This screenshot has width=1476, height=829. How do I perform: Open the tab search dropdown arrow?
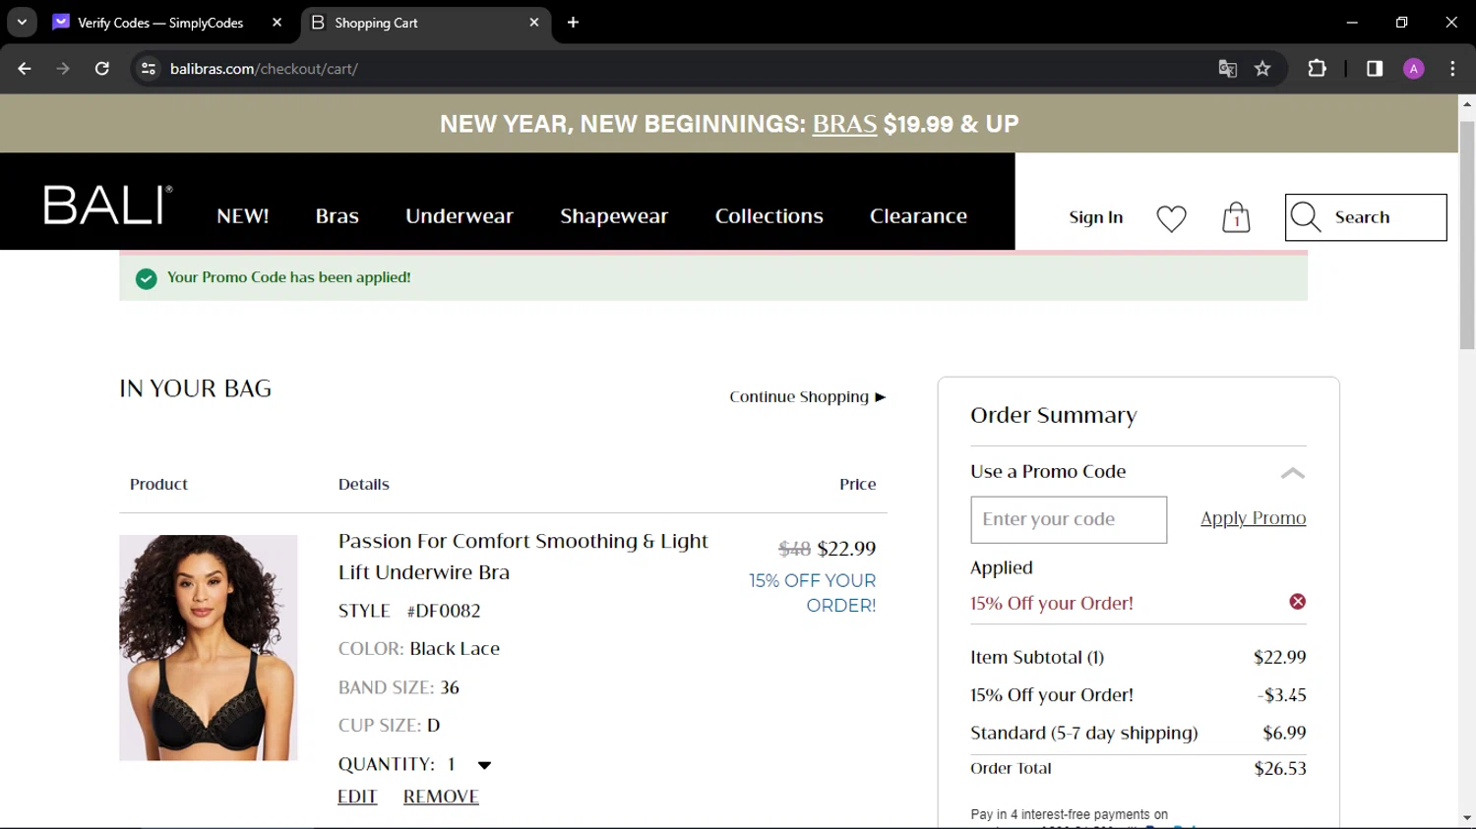22,23
